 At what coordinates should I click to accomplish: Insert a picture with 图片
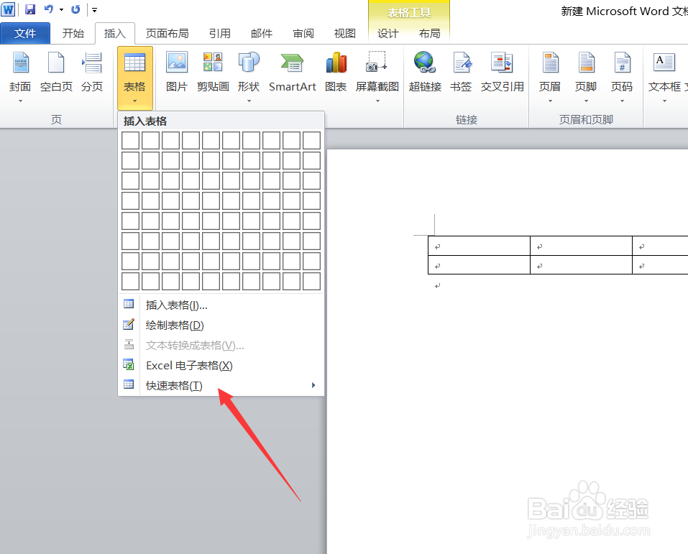[x=177, y=73]
